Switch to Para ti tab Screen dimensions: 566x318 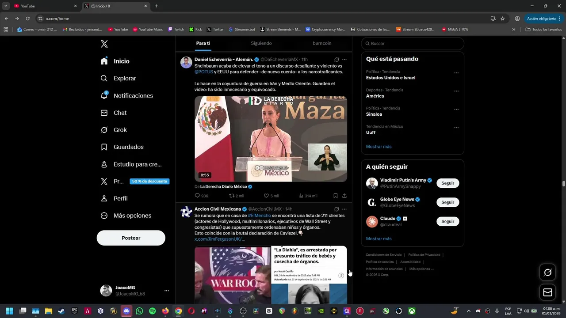click(203, 43)
